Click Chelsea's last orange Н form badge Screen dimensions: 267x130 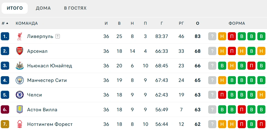(x=261, y=95)
